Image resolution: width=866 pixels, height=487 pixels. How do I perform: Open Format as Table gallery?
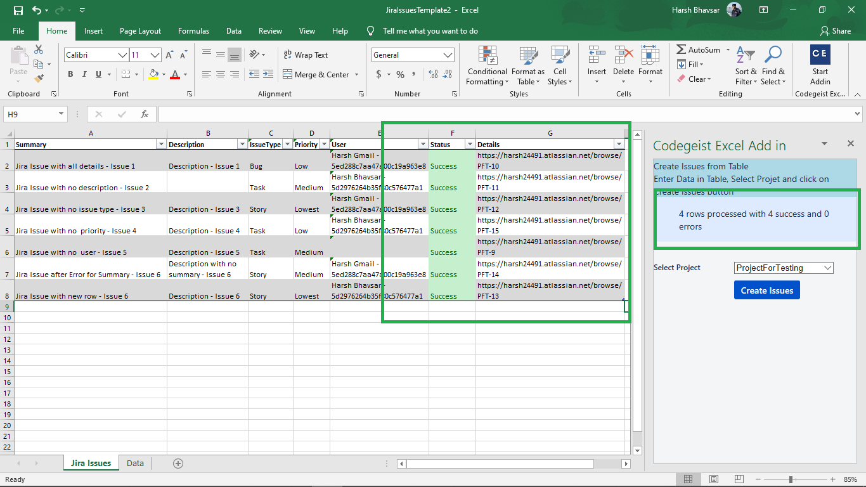coord(527,66)
